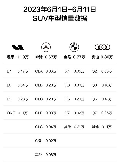Select the X7 0.02万 entry
The width and height of the screenshot is (120, 165).
75,113
